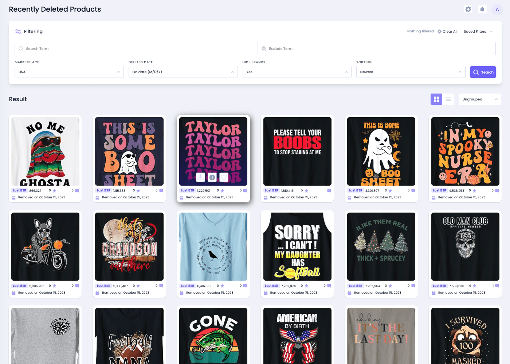Show info for the Taylor shirt
Viewport: 510px width, 364px height.
pos(212,177)
